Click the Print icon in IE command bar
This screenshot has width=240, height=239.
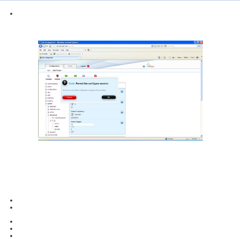(x=173, y=57)
